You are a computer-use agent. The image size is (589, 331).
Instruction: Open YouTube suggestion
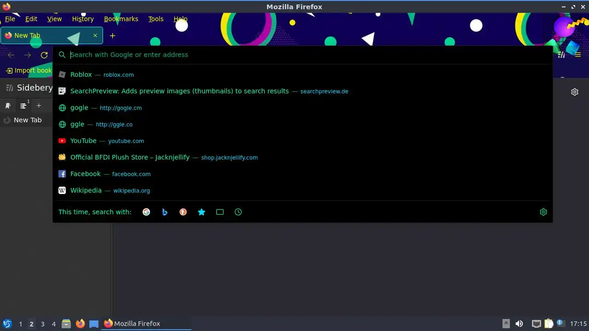[x=303, y=141]
